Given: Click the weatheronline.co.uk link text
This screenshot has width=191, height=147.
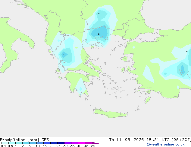Looking at the screenshot, I should [x=166, y=144].
